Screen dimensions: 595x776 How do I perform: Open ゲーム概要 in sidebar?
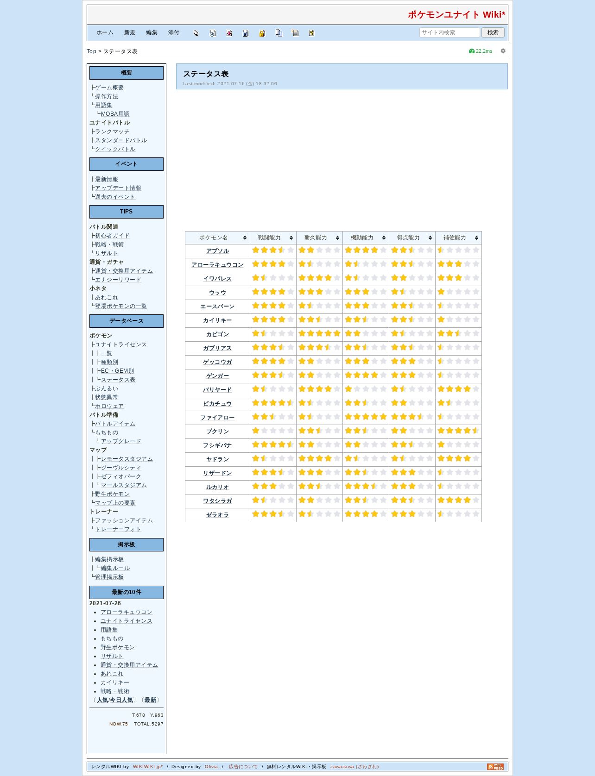[x=109, y=88]
